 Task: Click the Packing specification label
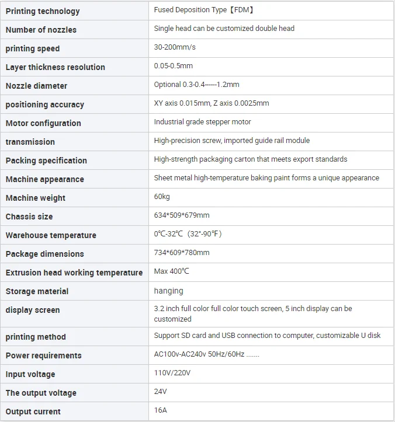click(46, 161)
